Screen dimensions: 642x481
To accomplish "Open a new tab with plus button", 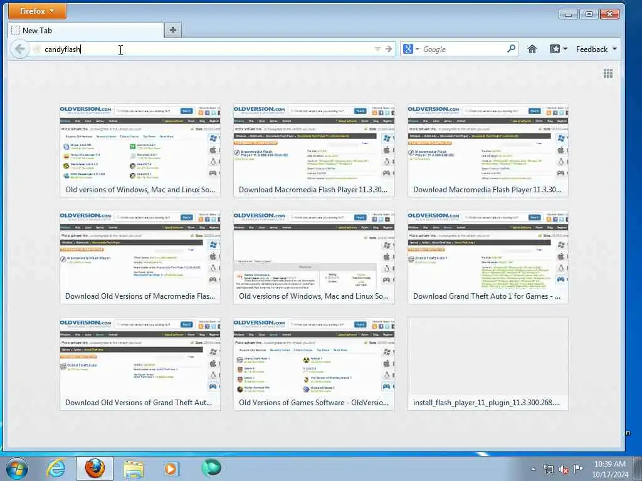I will click(x=173, y=30).
